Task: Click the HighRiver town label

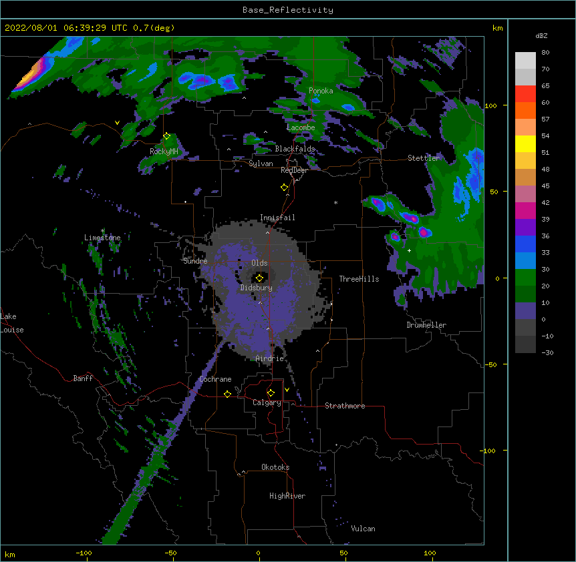Action: [x=287, y=496]
